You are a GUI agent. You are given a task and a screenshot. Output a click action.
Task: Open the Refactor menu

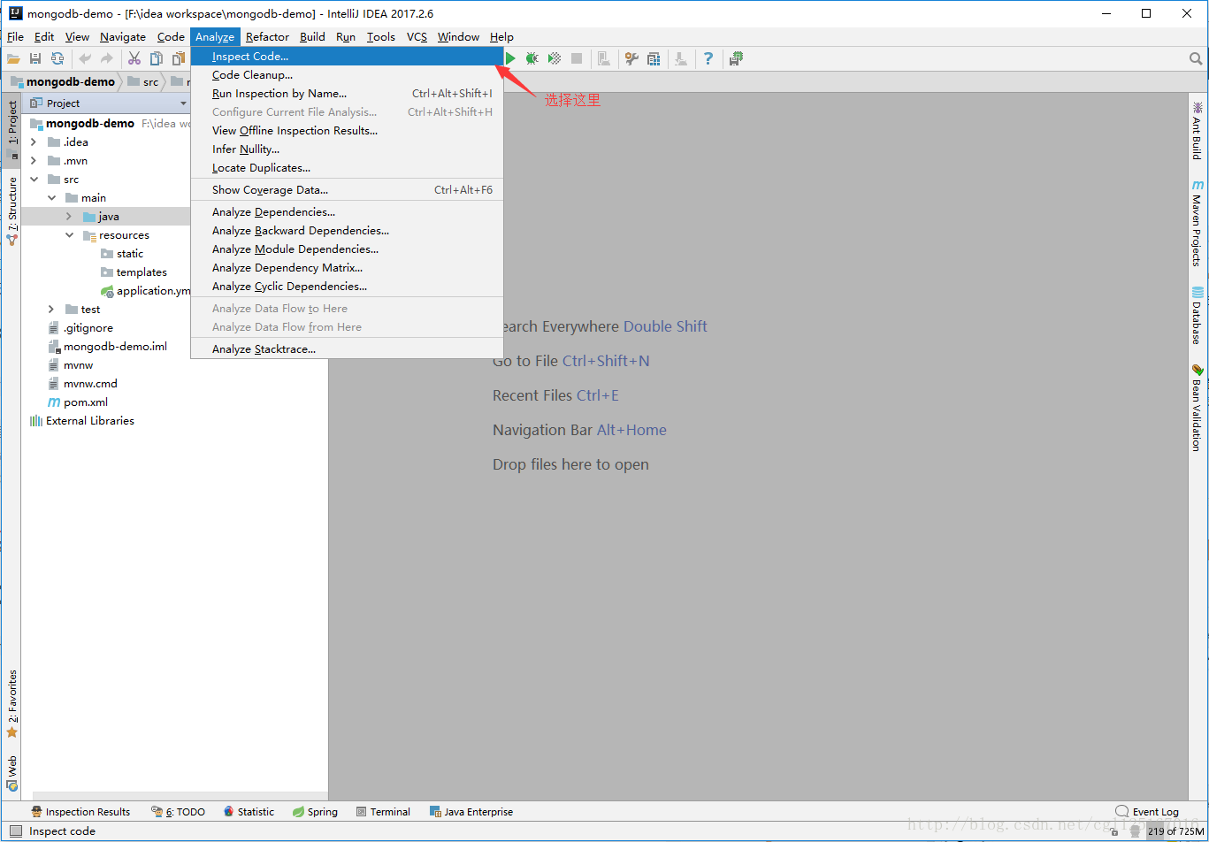[267, 36]
